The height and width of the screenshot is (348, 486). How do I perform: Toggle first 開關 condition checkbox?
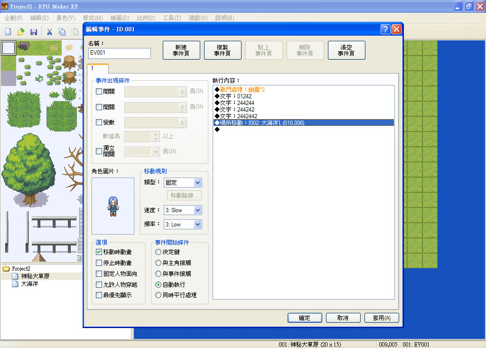[99, 92]
